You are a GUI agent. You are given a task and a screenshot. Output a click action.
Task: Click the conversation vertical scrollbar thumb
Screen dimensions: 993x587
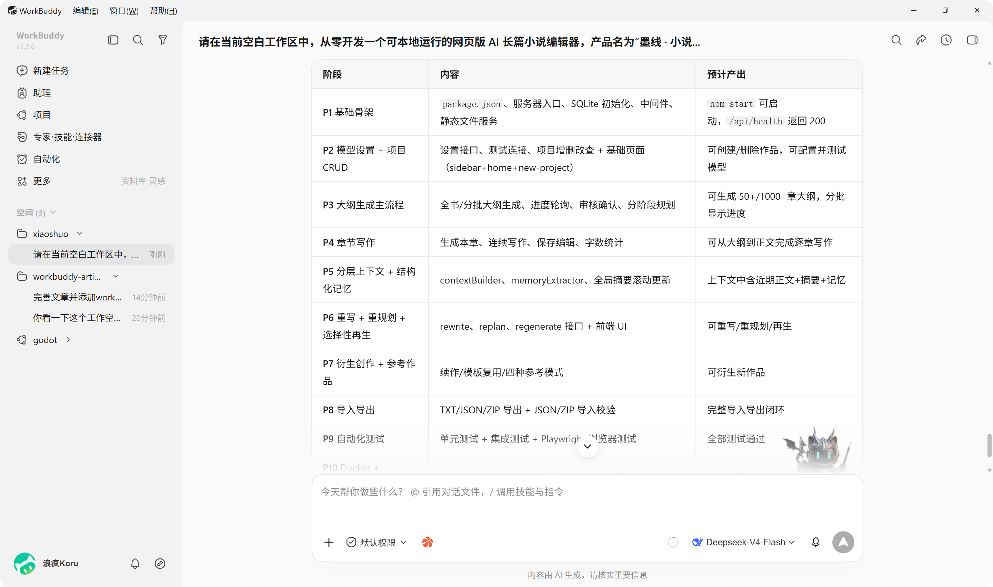pyautogui.click(x=989, y=445)
